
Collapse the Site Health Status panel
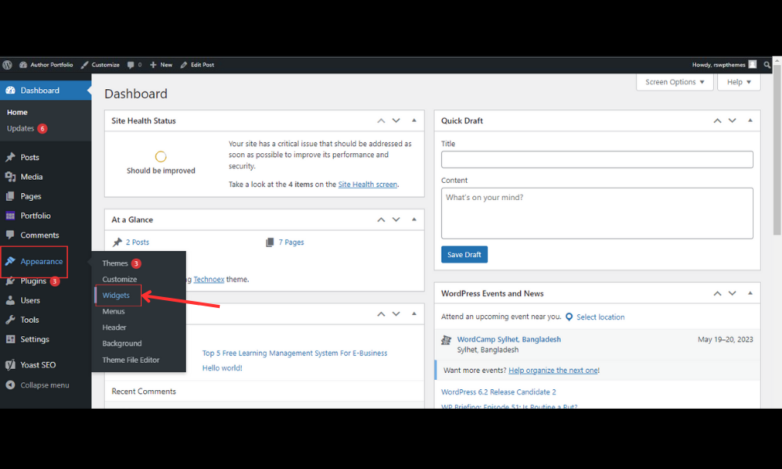click(x=414, y=120)
